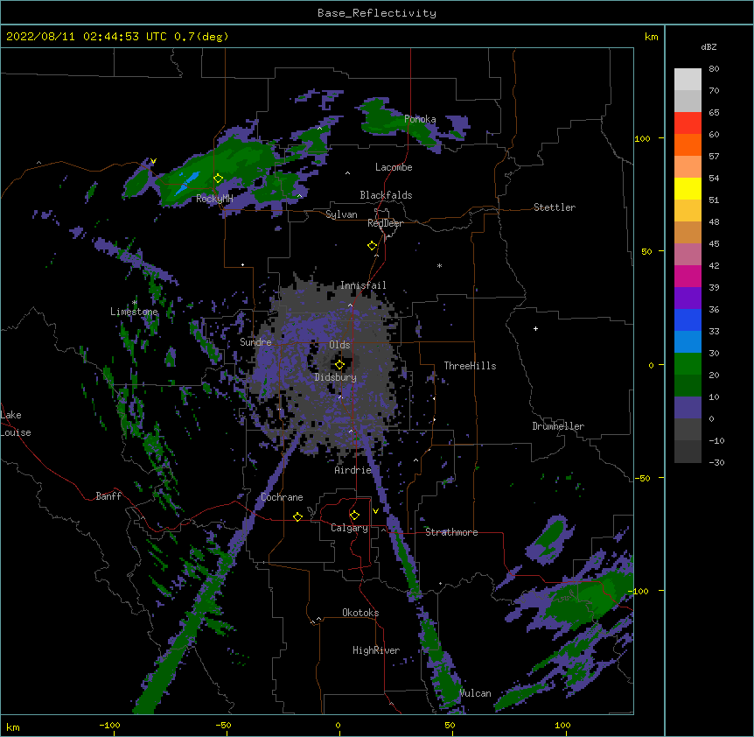
Task: Click the Didsbury city label
Action: pos(336,377)
